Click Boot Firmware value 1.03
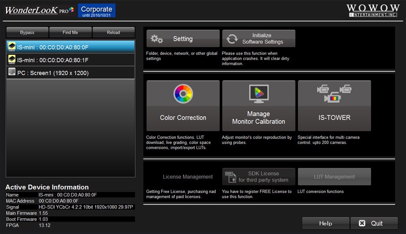Screen dimensions: 406x234 [x=43, y=219]
